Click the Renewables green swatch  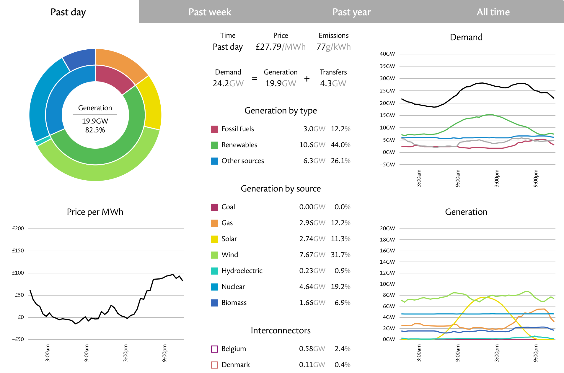click(x=214, y=145)
